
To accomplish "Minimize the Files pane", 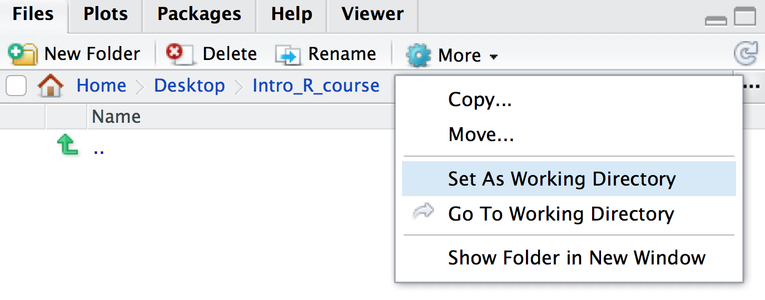I will 716,21.
